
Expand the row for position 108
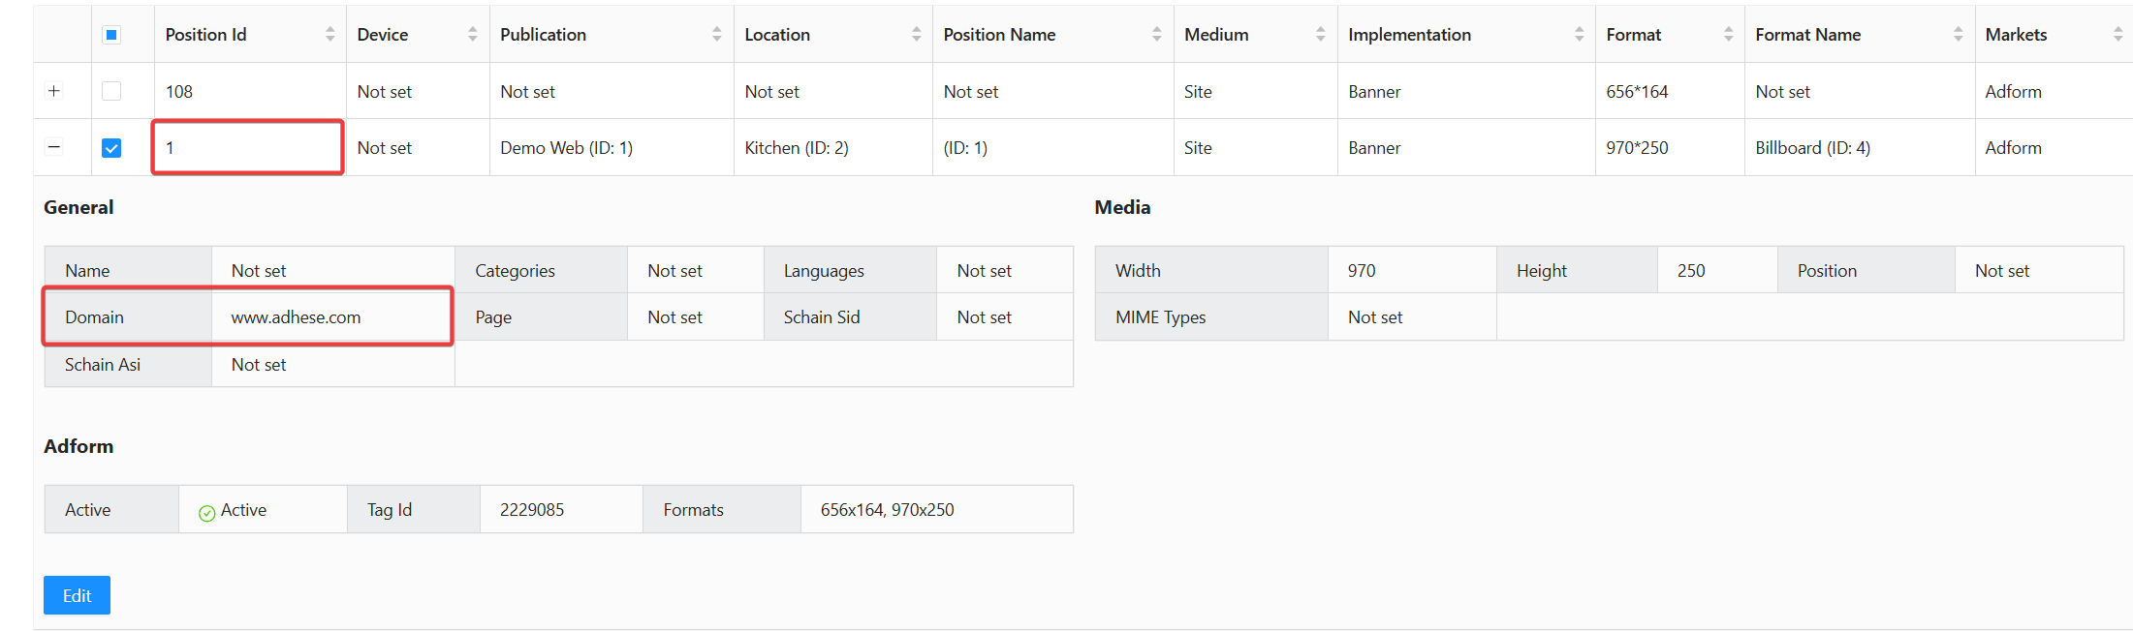click(x=54, y=91)
